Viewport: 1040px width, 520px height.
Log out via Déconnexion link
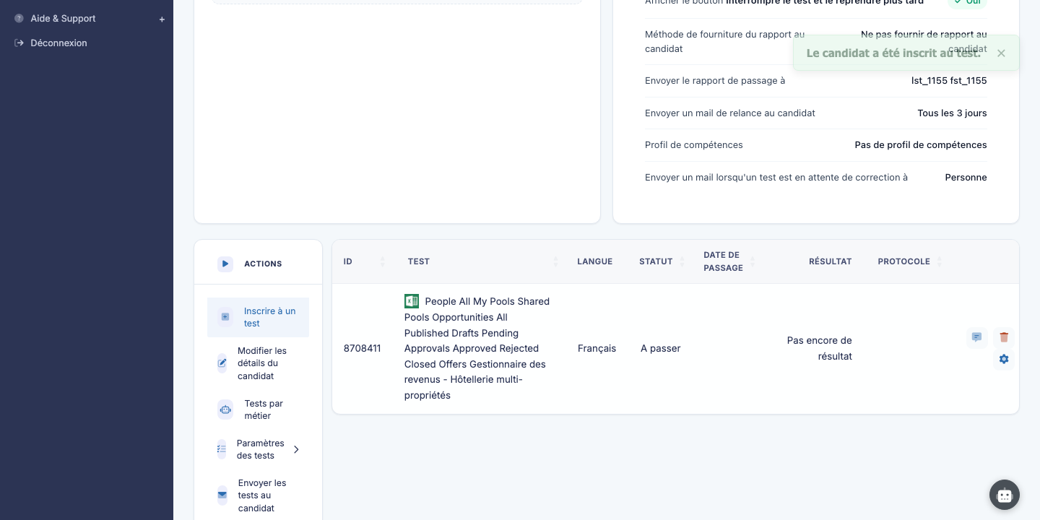point(58,43)
